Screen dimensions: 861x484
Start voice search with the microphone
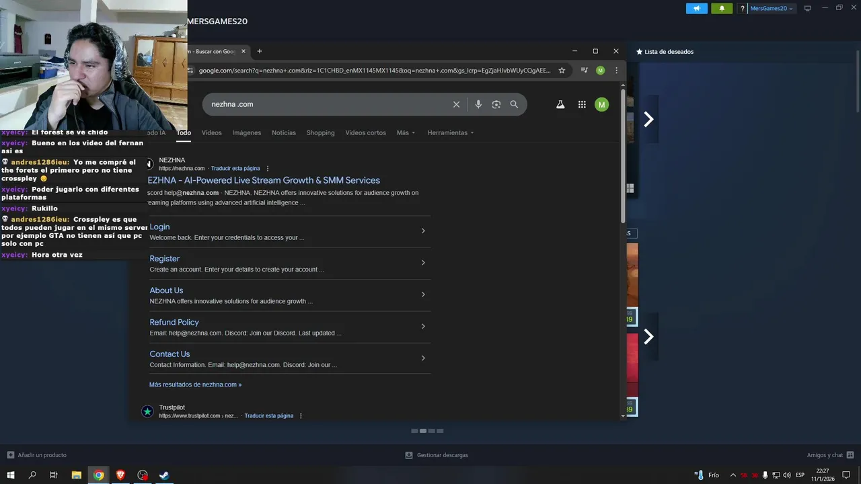tap(478, 104)
